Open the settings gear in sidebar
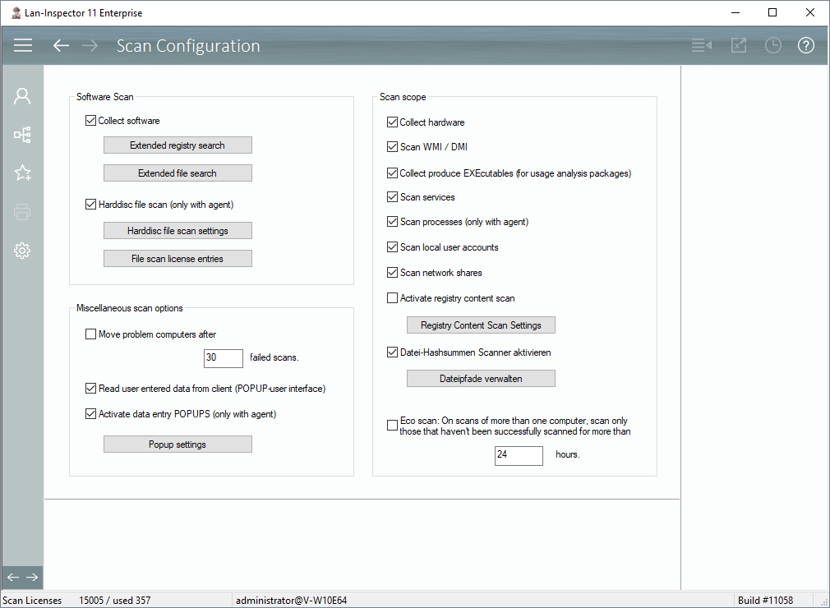The width and height of the screenshot is (830, 608). coord(22,251)
